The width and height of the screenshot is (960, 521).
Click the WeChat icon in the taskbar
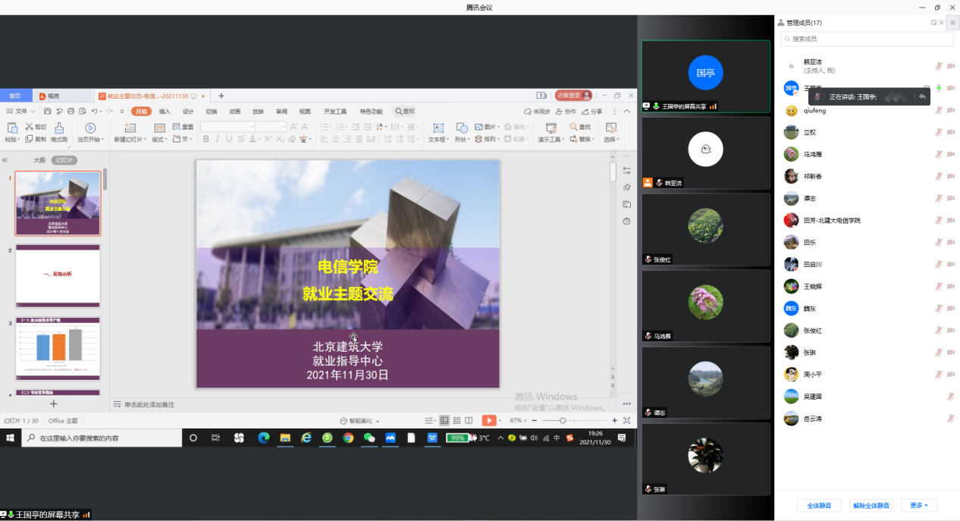[x=369, y=438]
